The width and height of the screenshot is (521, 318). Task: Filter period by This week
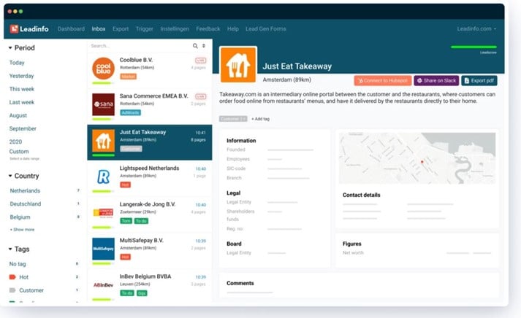pos(22,89)
